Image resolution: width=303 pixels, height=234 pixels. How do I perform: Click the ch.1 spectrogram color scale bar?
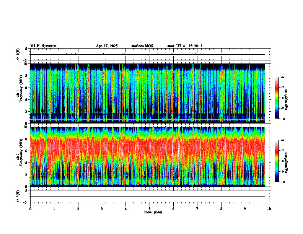point(277,98)
